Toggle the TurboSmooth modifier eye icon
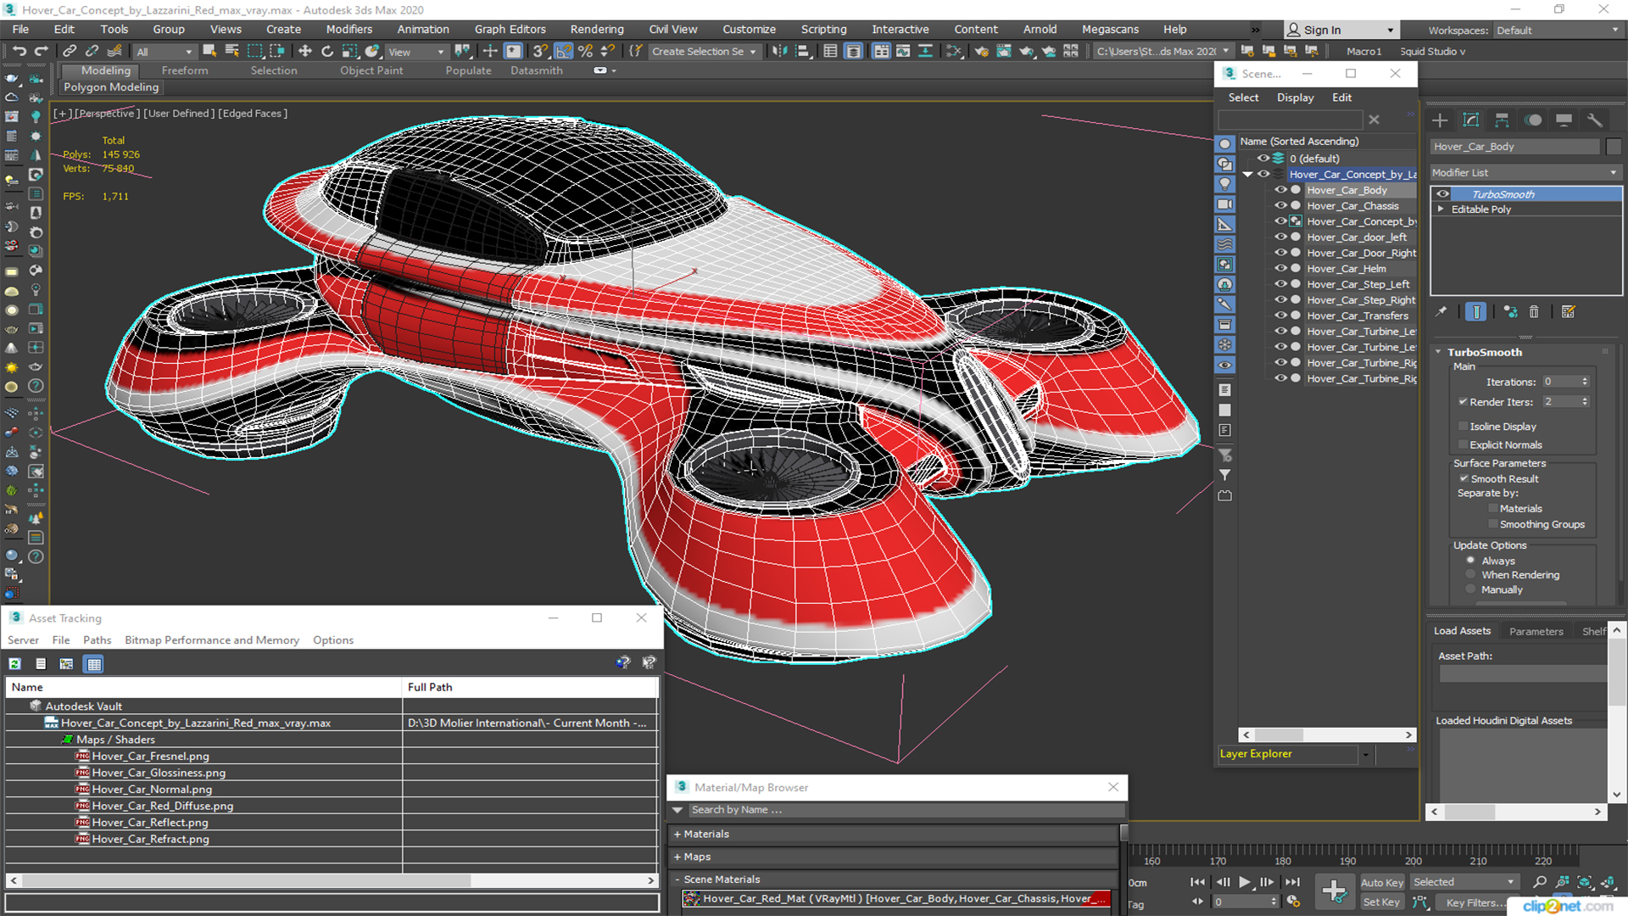The image size is (1628, 916). coord(1442,194)
